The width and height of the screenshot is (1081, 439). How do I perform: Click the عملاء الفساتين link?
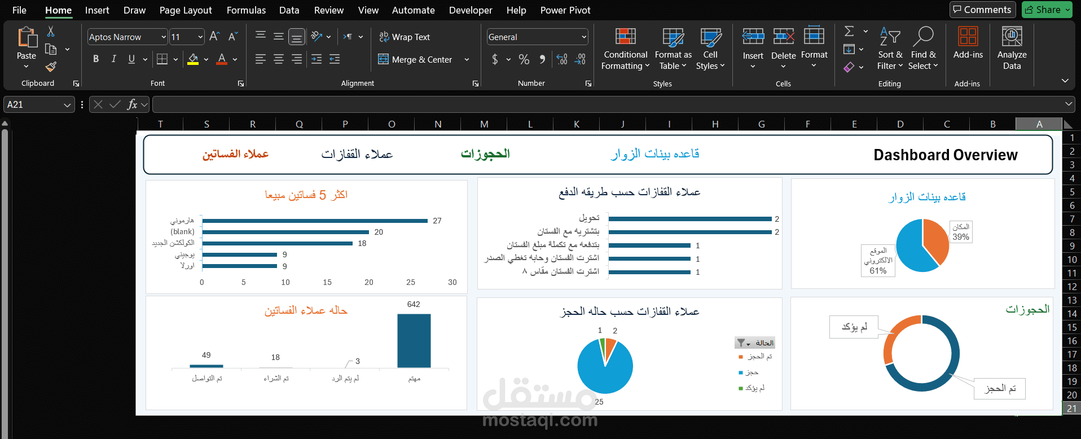tap(235, 154)
